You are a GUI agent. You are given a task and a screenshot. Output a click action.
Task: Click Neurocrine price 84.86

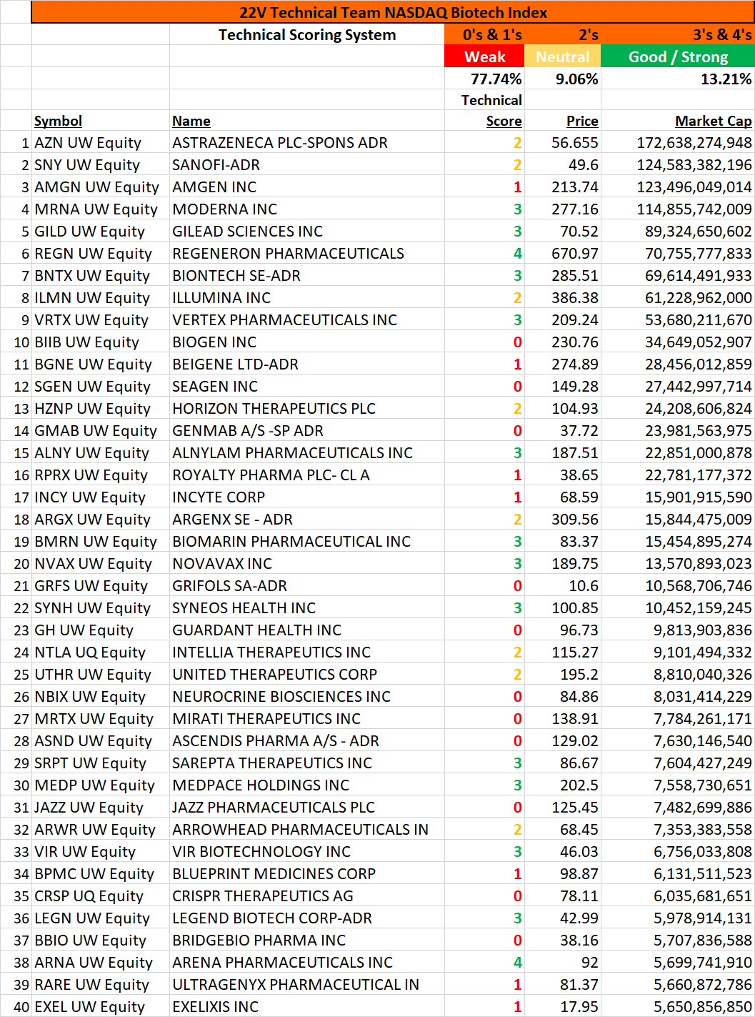click(563, 697)
